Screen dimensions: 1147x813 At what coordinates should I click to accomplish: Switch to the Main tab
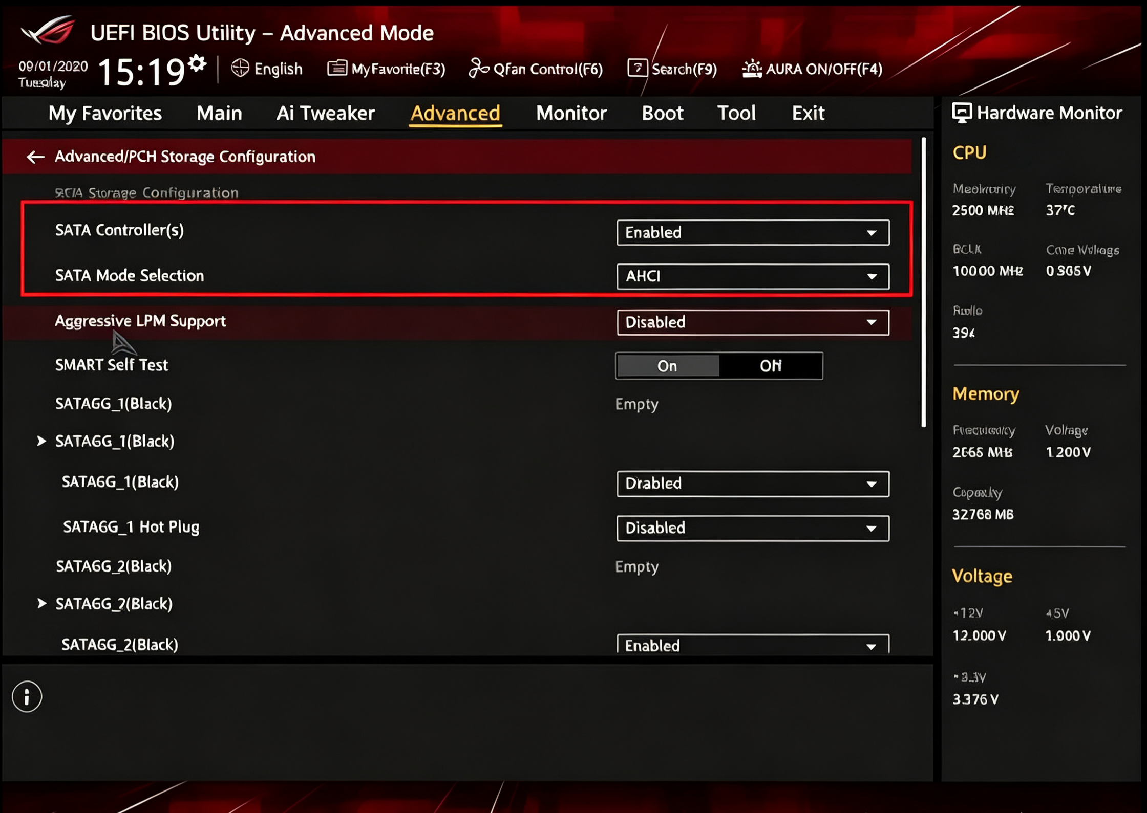coord(219,113)
